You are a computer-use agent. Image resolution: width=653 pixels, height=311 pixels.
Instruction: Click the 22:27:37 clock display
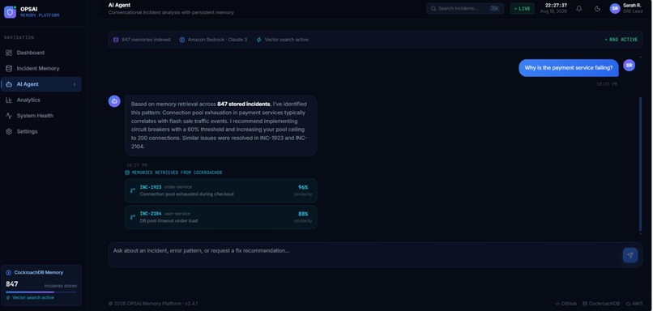click(556, 6)
